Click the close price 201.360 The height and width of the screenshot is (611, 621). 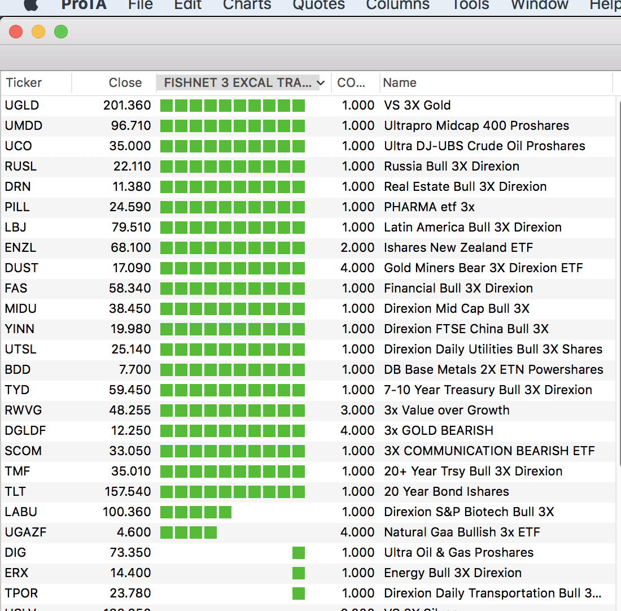tap(127, 106)
